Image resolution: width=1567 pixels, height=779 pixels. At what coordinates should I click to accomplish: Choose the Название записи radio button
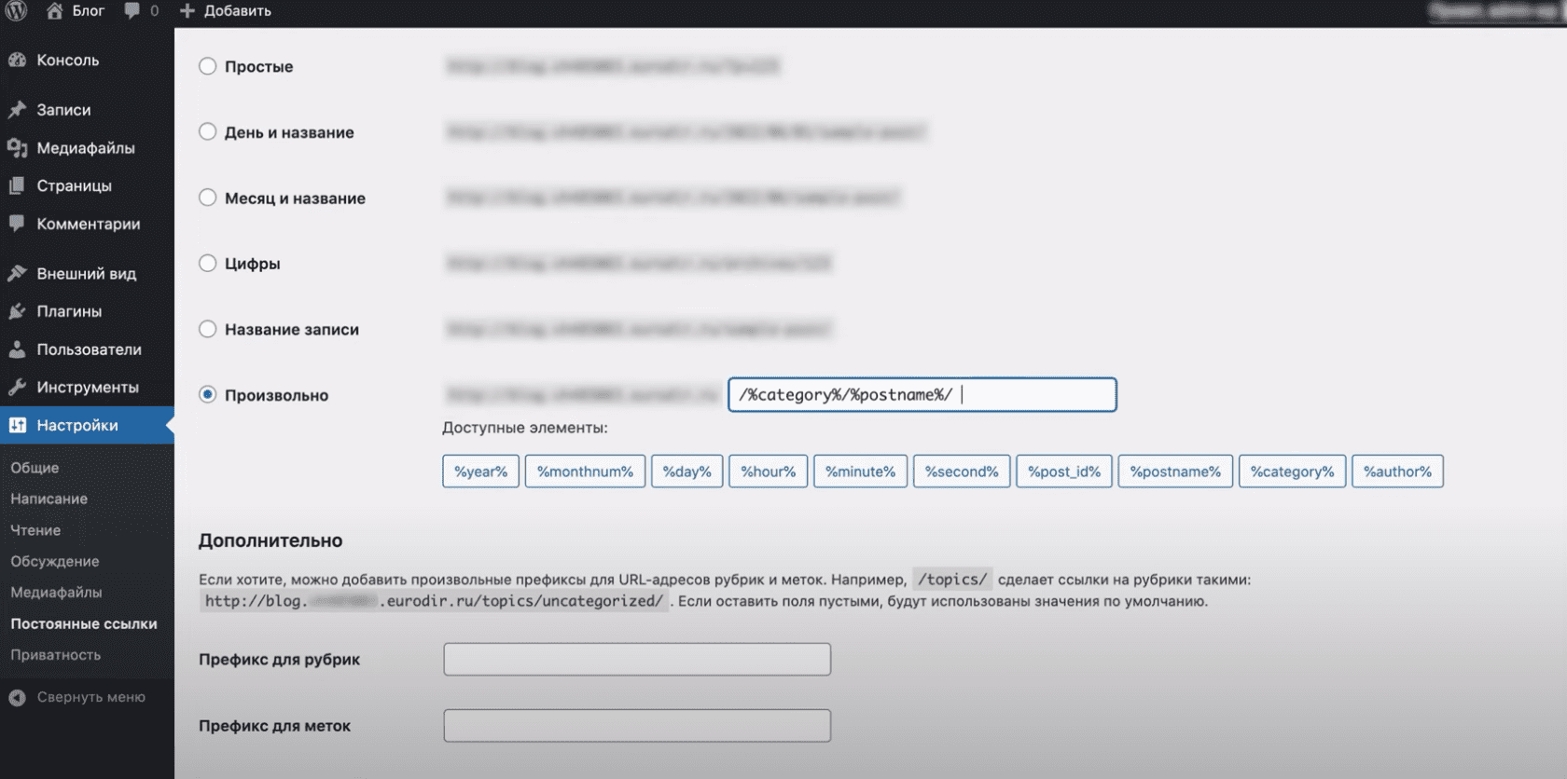(x=207, y=329)
